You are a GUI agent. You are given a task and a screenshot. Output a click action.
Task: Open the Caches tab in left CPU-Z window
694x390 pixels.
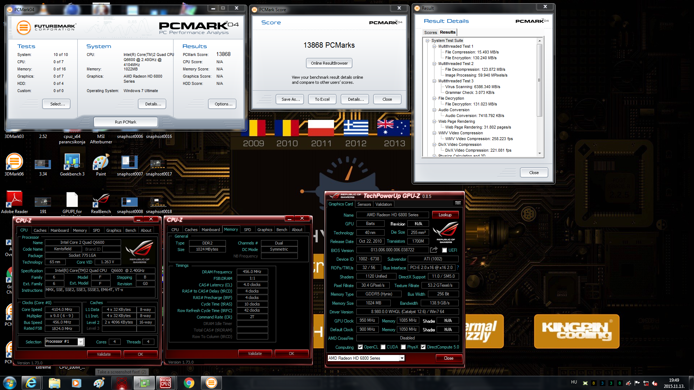pyautogui.click(x=40, y=230)
